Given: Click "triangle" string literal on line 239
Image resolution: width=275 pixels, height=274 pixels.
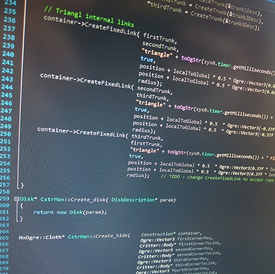Looking at the screenshot, I should click(157, 53).
